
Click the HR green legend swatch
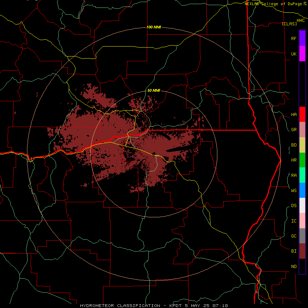tap(302, 160)
